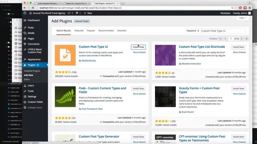Install Custom Post Type UI plugin

(x=138, y=47)
